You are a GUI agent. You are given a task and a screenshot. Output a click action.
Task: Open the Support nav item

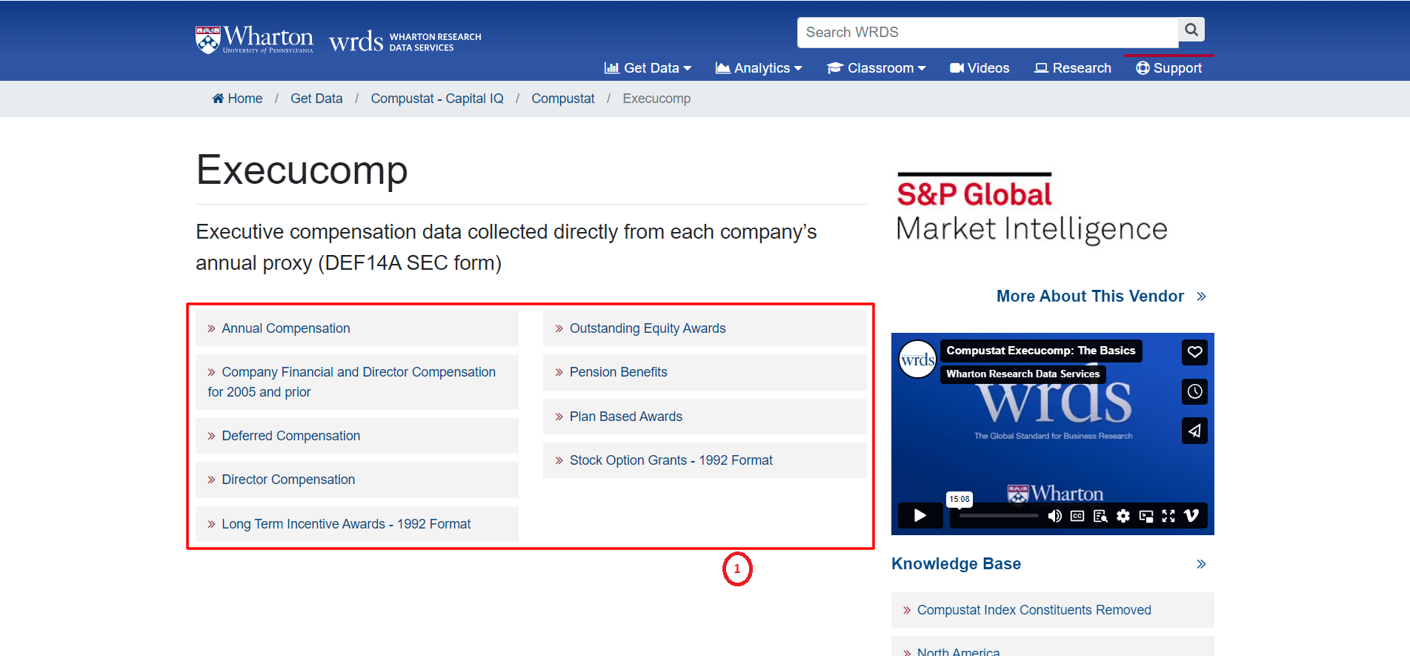point(1169,68)
